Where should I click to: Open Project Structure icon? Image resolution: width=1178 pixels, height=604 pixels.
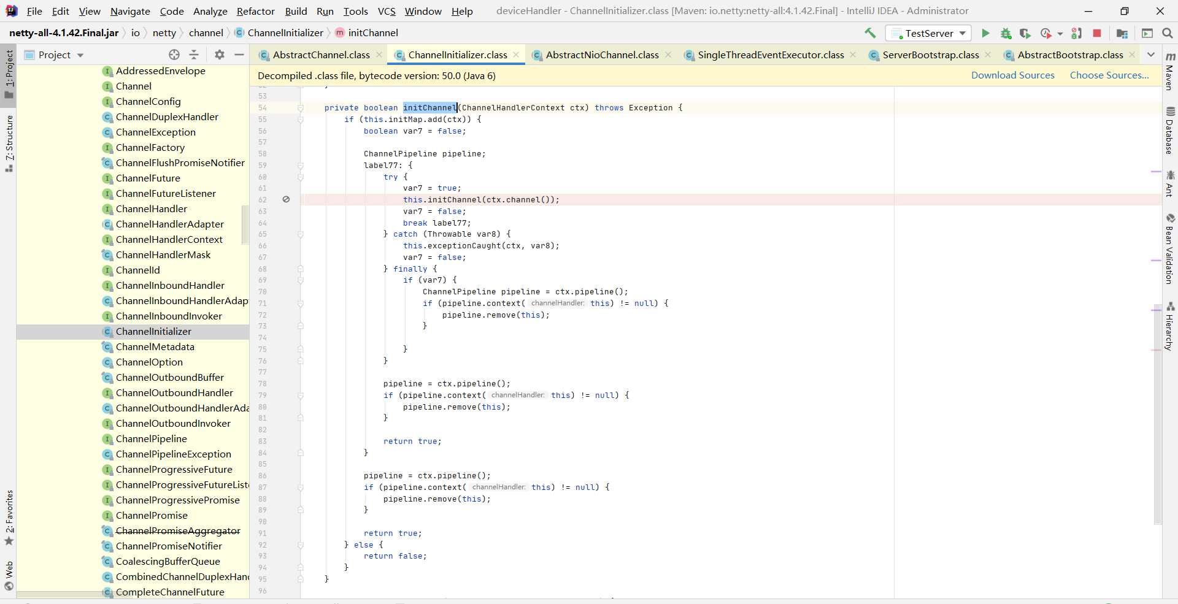1122,33
